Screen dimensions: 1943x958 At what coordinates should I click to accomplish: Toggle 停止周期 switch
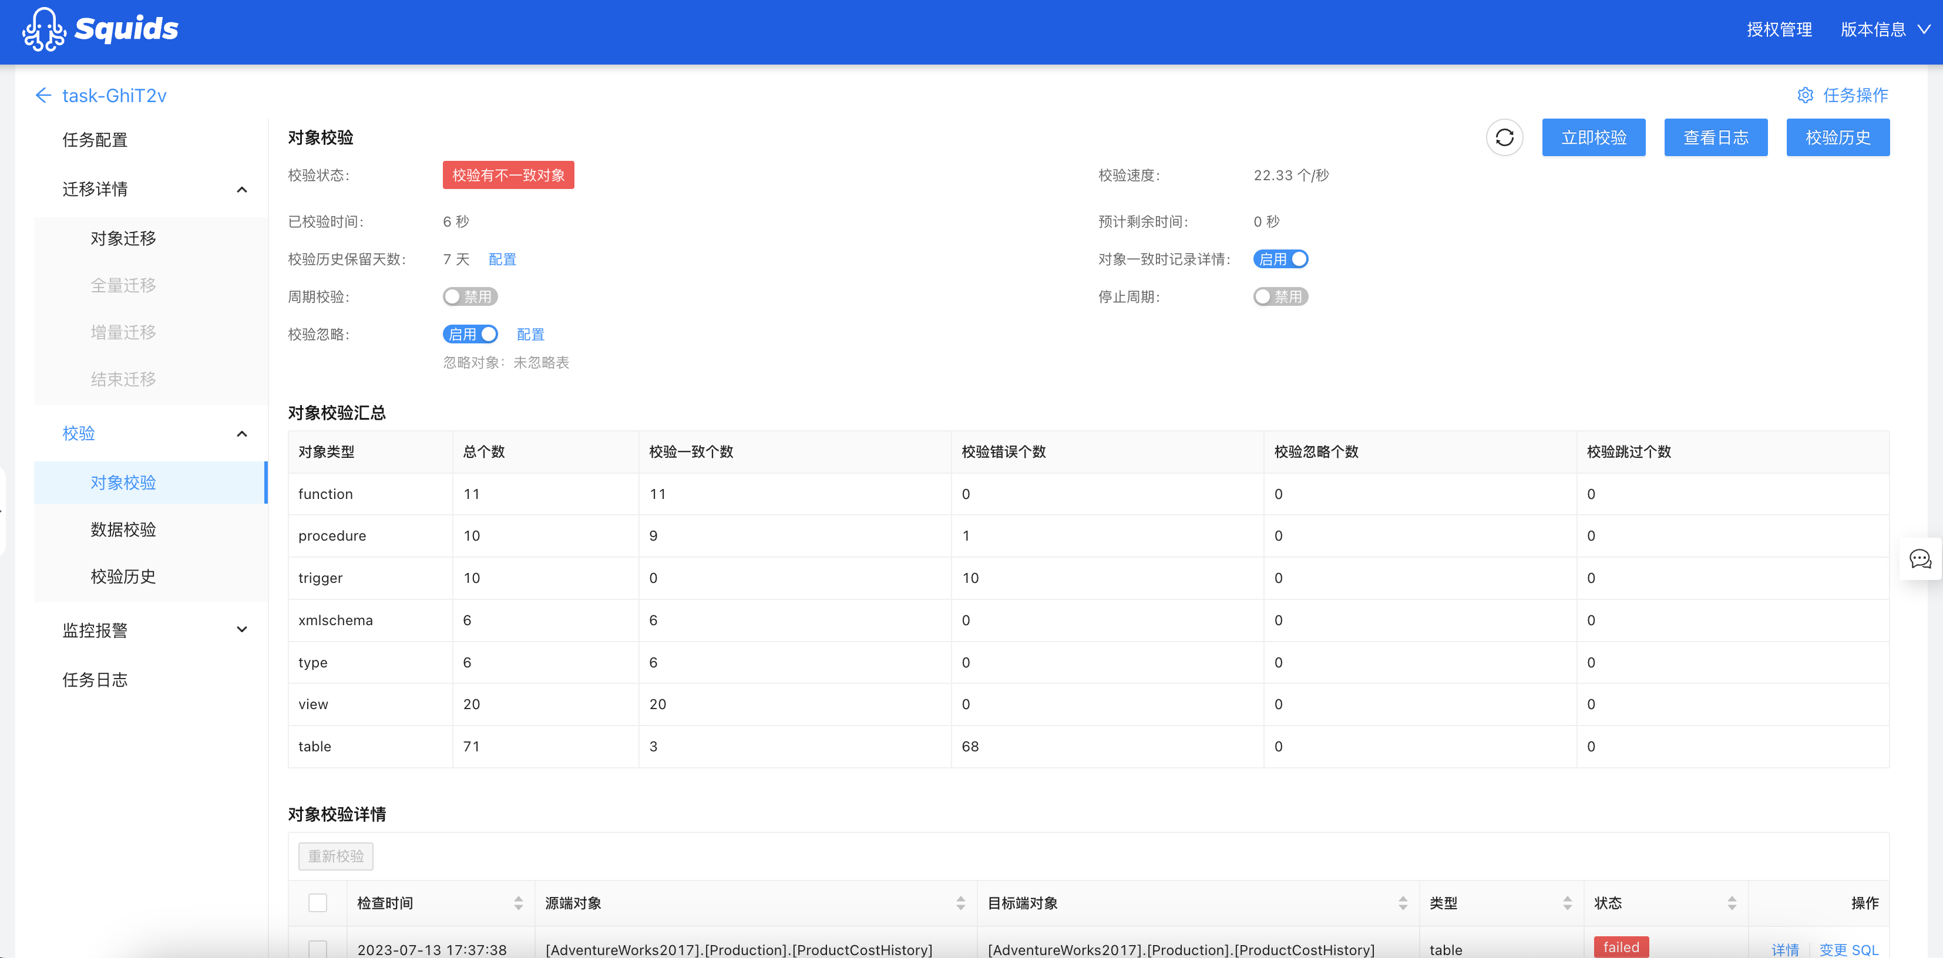(x=1280, y=297)
